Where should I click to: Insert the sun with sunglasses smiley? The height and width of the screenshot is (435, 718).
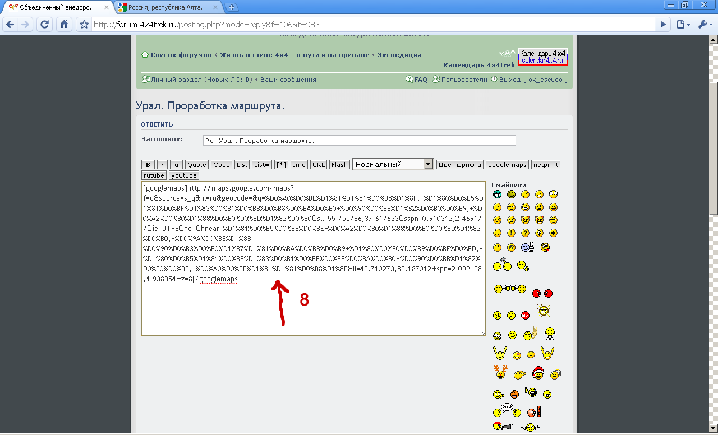[543, 311]
